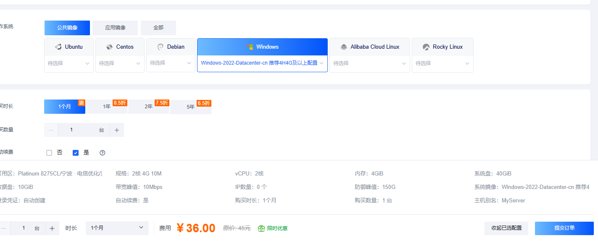Click the 内存: 4GiB summary text
Screen dimensions: 598x241
369,173
